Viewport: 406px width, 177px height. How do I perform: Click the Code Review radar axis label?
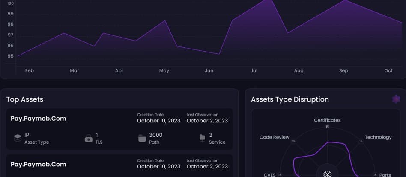275,137
